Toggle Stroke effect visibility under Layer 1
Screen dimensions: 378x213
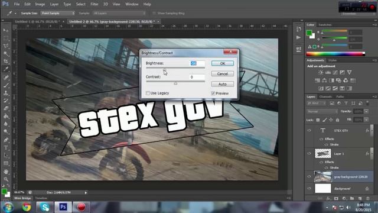point(327,167)
